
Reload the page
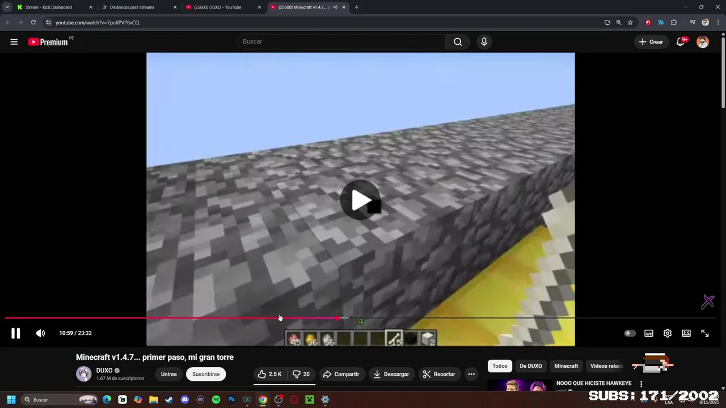[x=33, y=23]
